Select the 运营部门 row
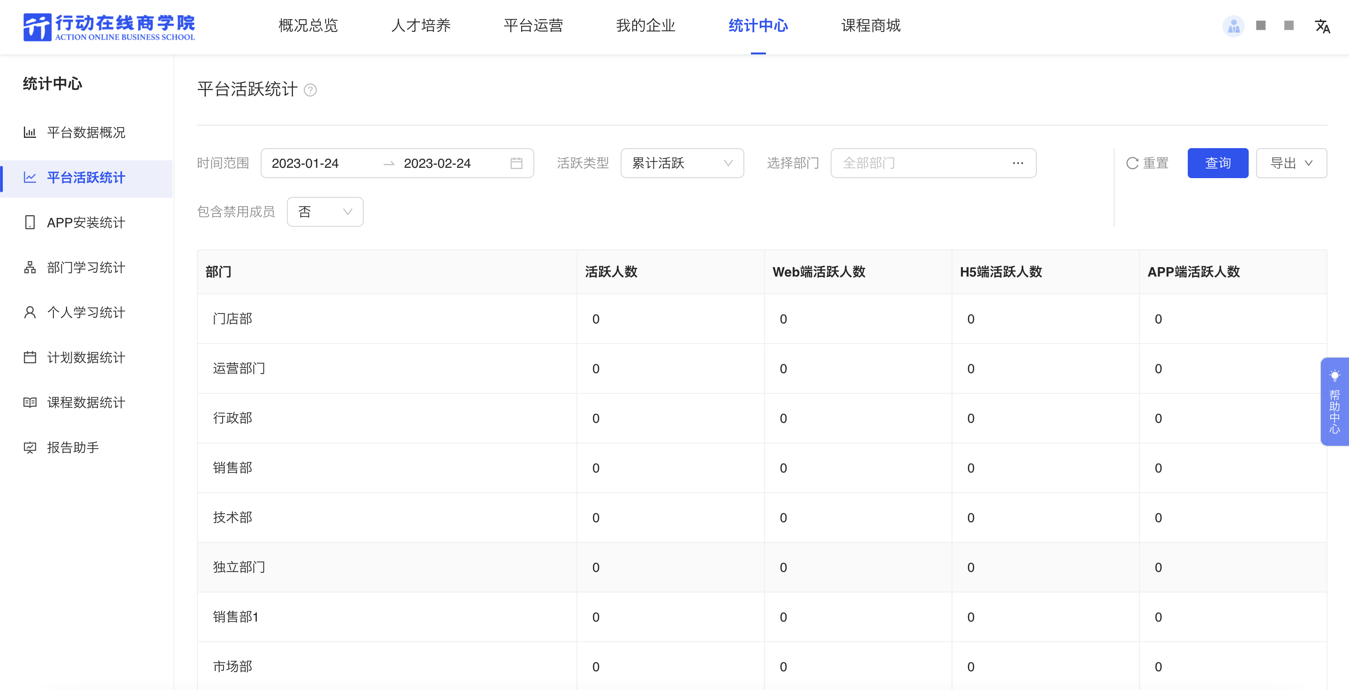Viewport: 1349px width, 690px height. point(762,368)
